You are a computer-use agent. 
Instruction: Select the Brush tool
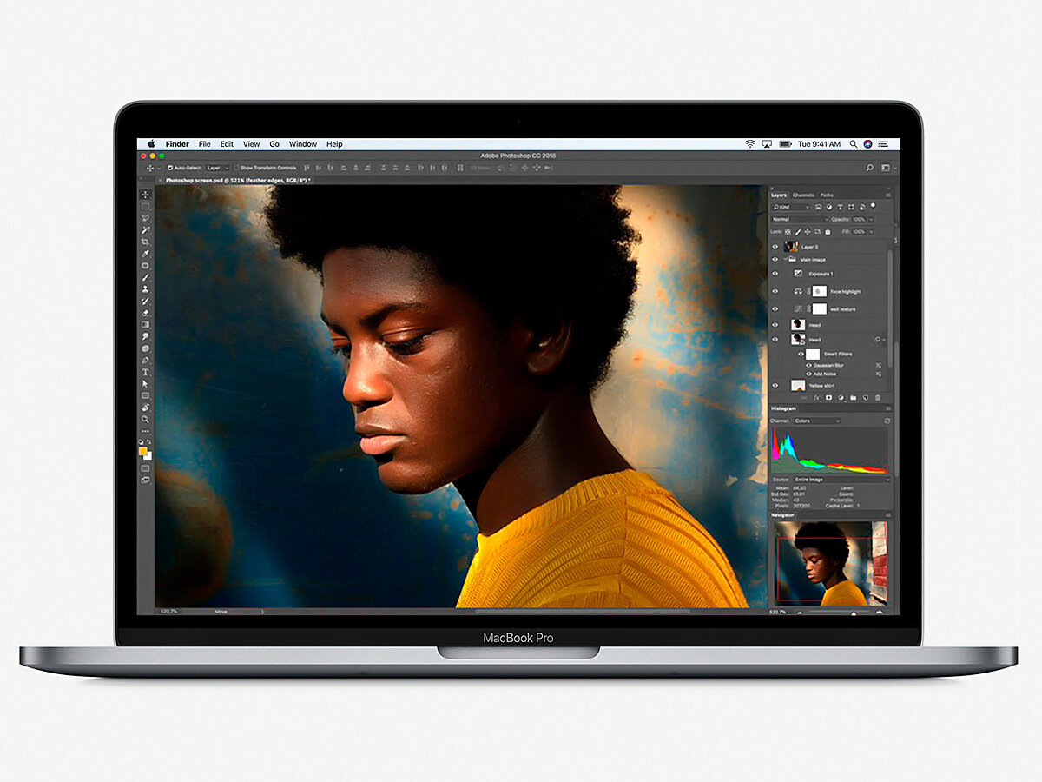[146, 277]
